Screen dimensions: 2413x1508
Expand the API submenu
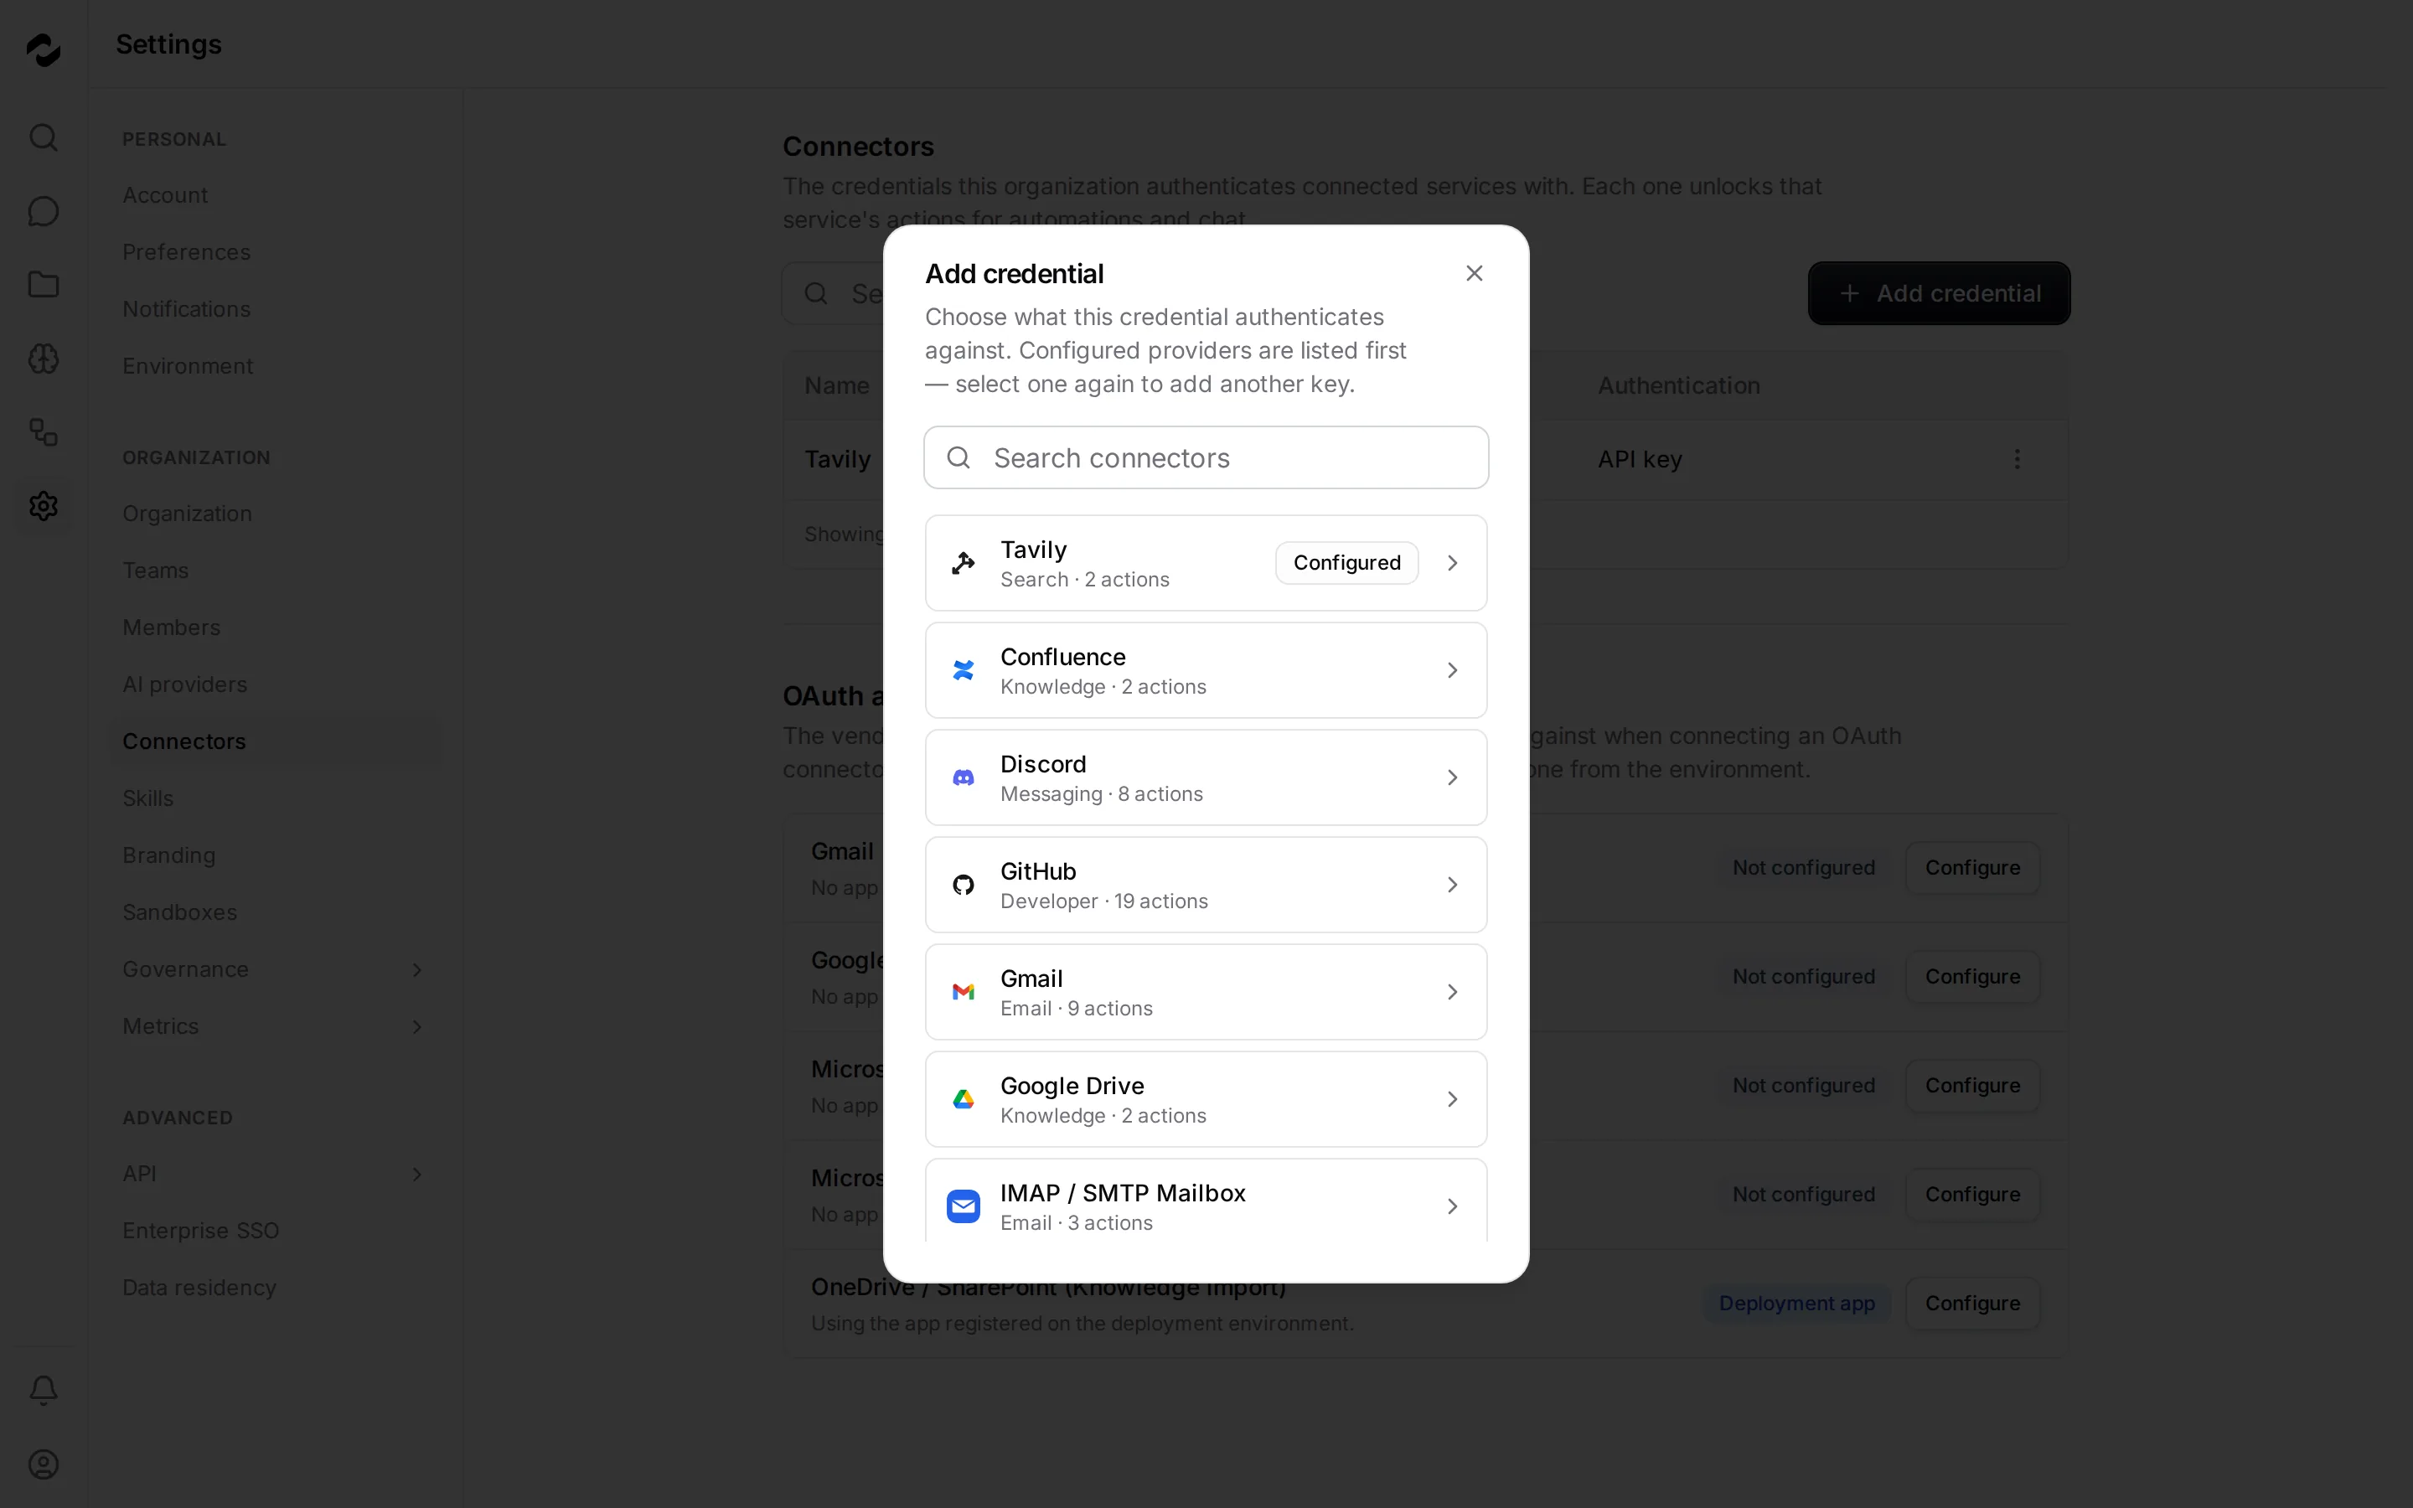[x=416, y=1174]
